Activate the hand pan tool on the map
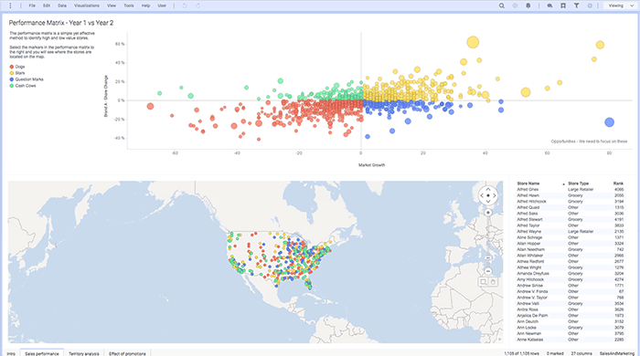The width and height of the screenshot is (640, 356). pos(493,282)
